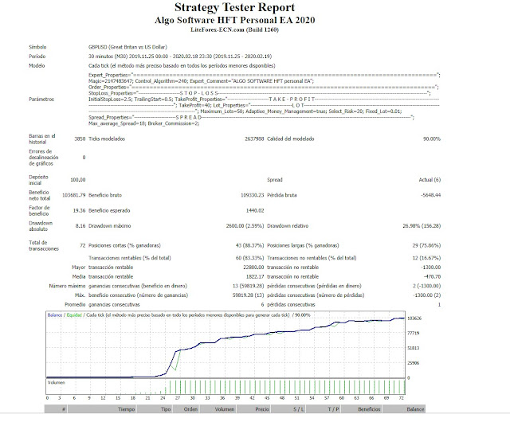Click the T / P column header
This screenshot has height=426, width=510.
pos(324,409)
